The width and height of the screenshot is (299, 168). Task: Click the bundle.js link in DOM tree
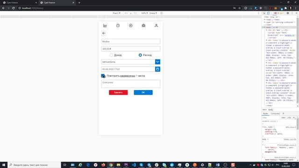pos(290,35)
